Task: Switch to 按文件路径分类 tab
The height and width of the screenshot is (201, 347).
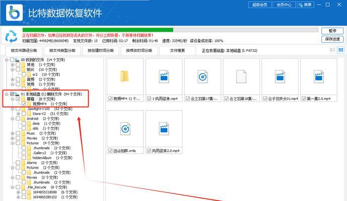Action: click(24, 51)
